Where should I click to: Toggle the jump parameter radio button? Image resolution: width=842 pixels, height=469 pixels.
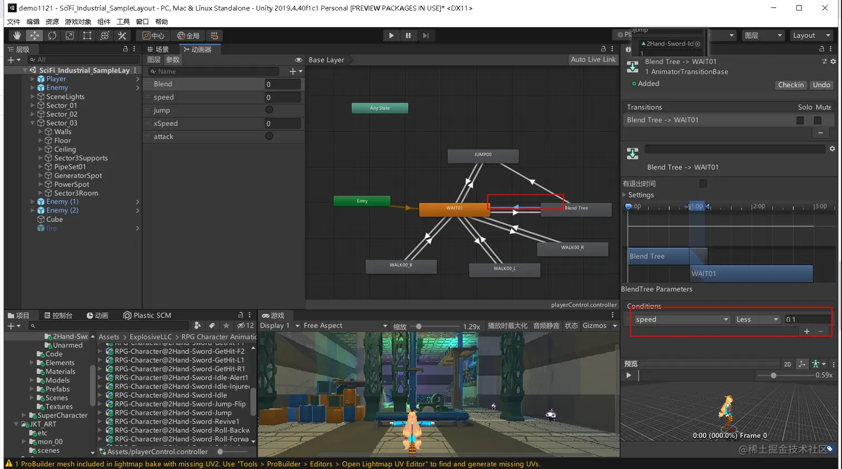click(x=269, y=110)
